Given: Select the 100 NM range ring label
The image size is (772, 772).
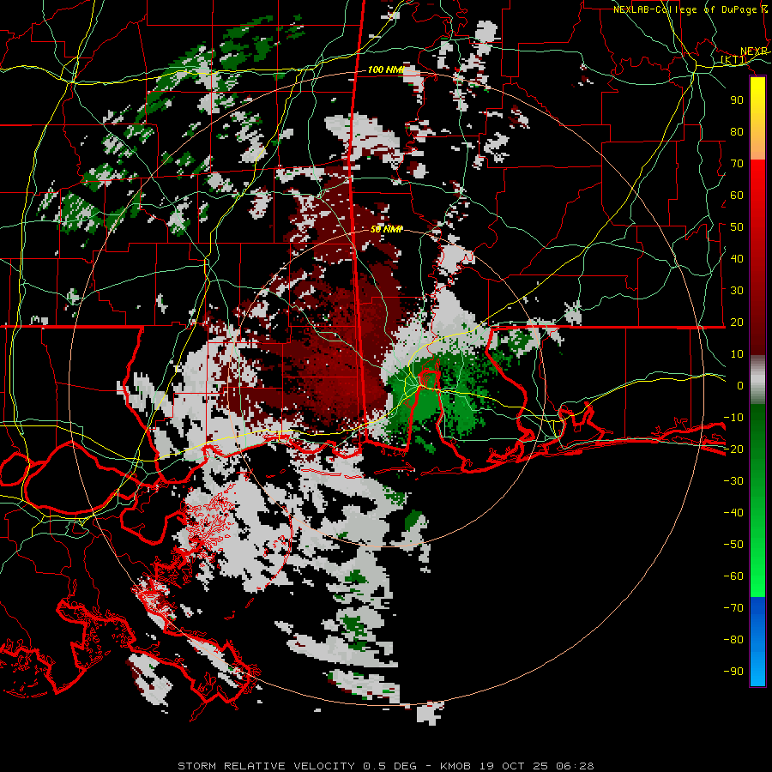Looking at the screenshot, I should coord(386,69).
